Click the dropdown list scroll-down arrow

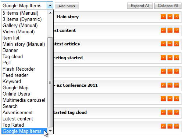coord(50,131)
